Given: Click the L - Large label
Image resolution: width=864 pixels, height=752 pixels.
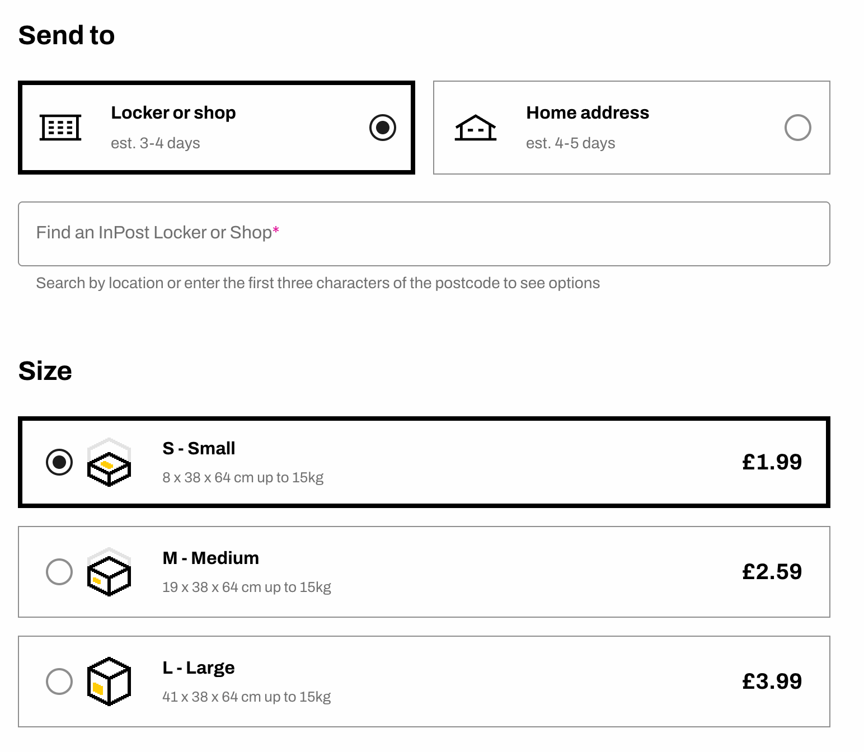Looking at the screenshot, I should pyautogui.click(x=199, y=668).
